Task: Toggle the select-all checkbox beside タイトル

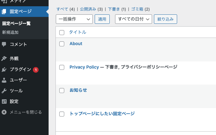Action: tap(62, 33)
